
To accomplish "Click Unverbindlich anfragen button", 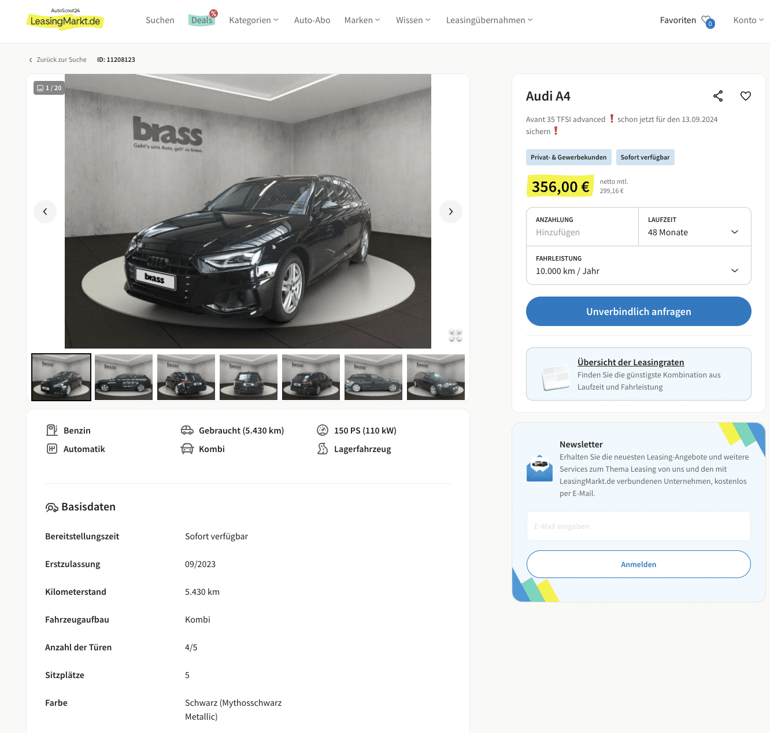I will [639, 312].
